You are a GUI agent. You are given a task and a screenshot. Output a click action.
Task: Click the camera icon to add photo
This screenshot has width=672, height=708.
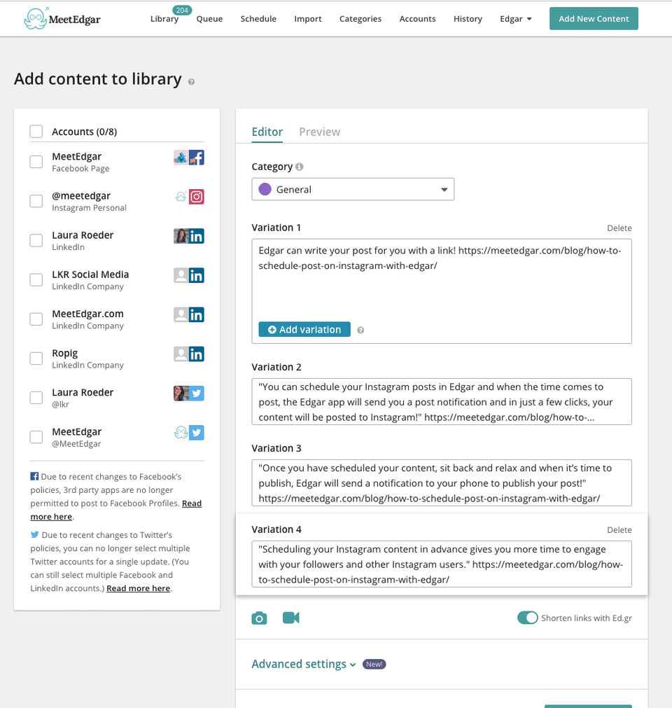click(x=259, y=618)
